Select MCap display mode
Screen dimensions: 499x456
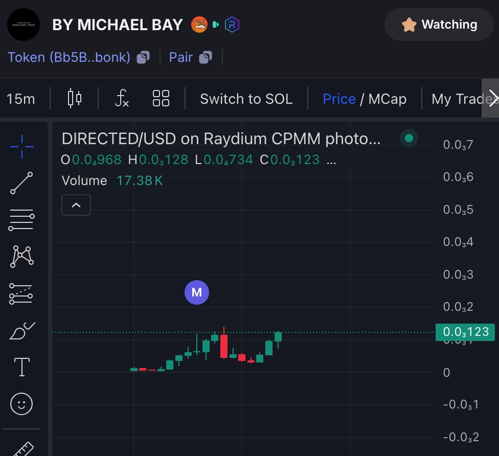[388, 99]
